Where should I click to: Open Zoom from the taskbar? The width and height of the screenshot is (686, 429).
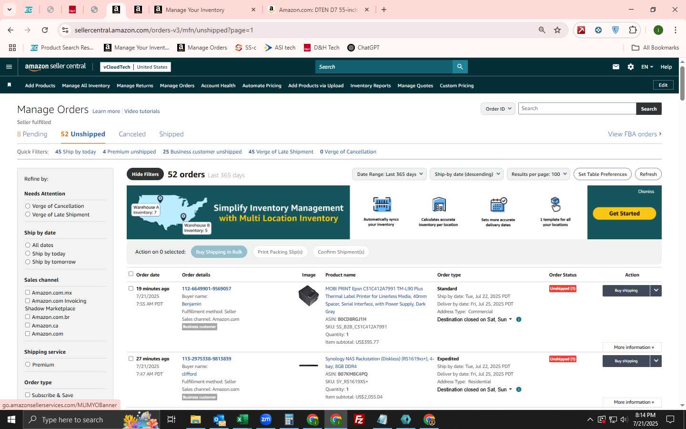click(x=266, y=419)
